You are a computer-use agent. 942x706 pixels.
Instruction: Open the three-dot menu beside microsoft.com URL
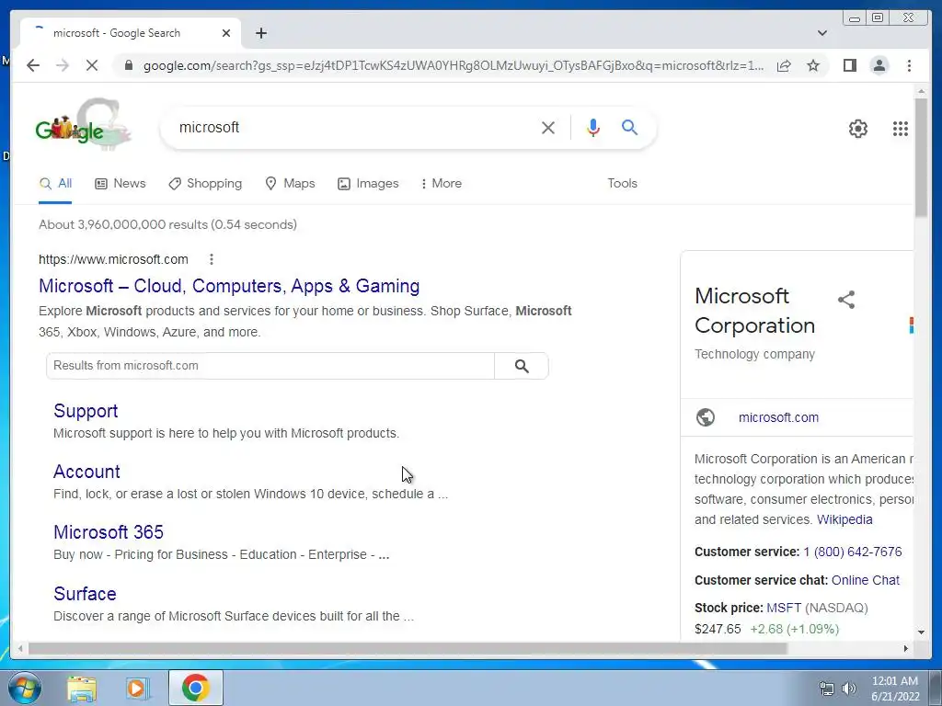coord(211,259)
